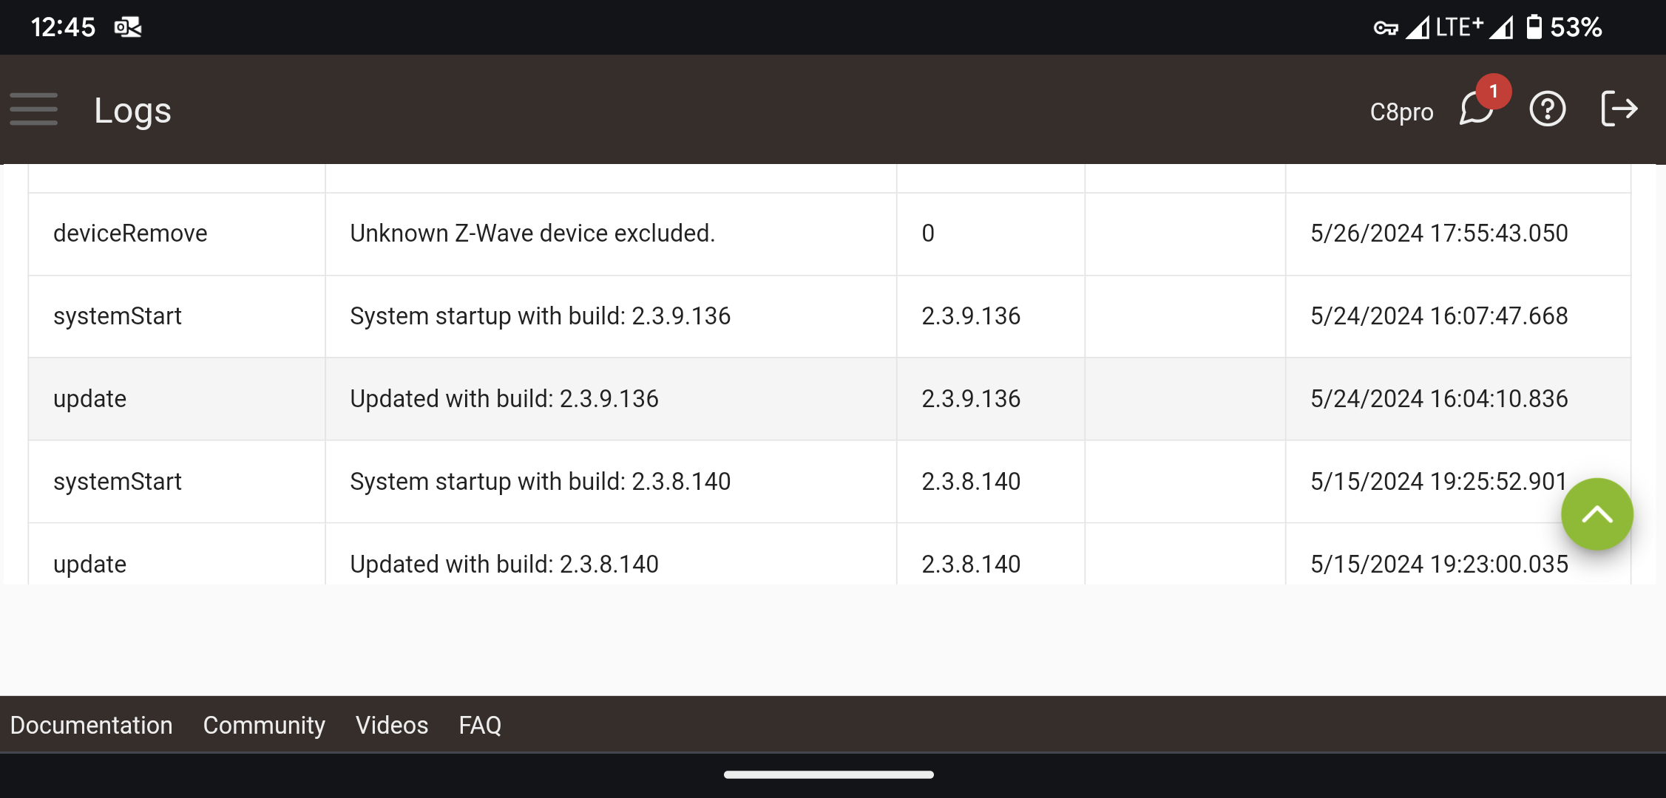The height and width of the screenshot is (798, 1666).
Task: Click the red notification badge showing 1
Action: click(1494, 90)
